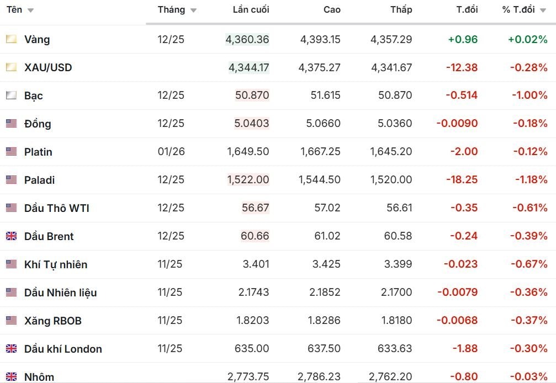Click the UK flag beside Dầu khí London
Screen dimensions: 556x383
(x=11, y=349)
